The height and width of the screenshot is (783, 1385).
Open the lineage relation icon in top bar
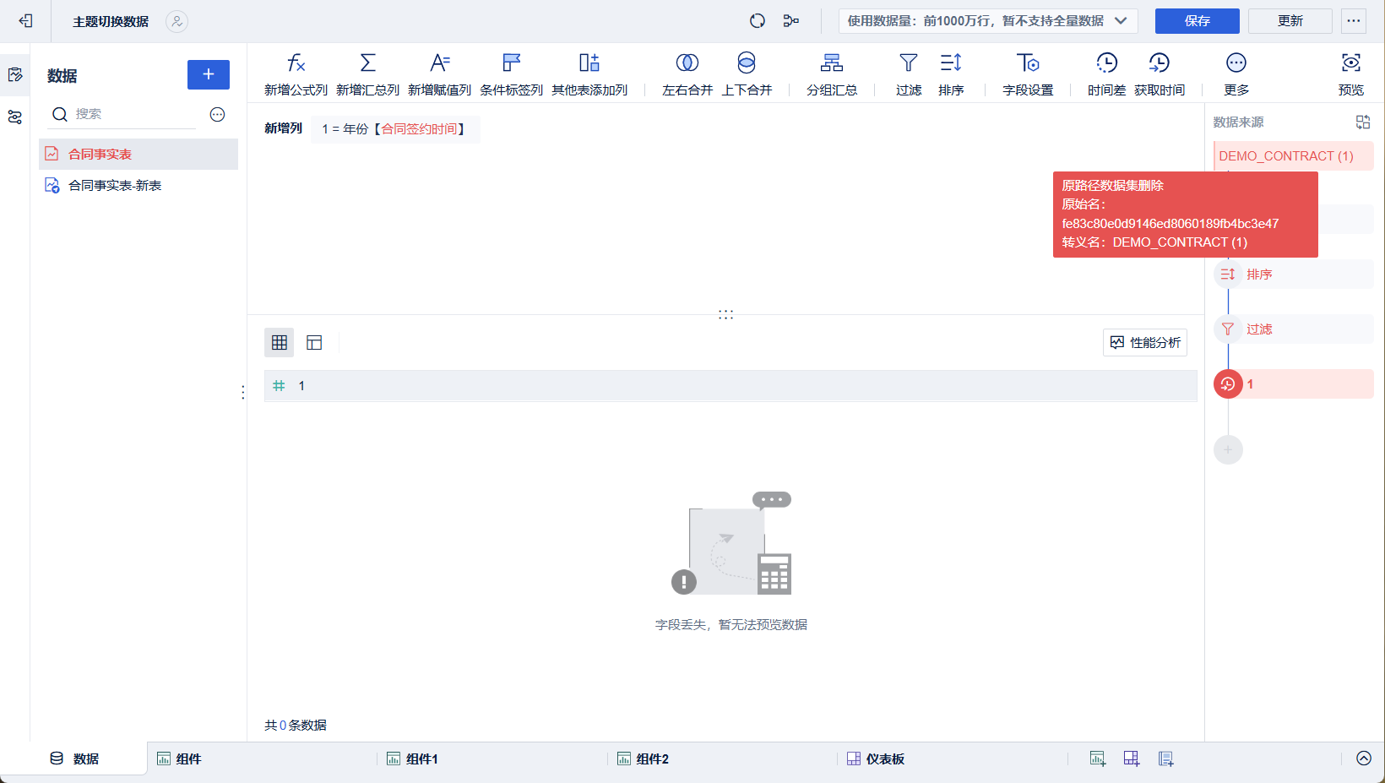point(791,21)
